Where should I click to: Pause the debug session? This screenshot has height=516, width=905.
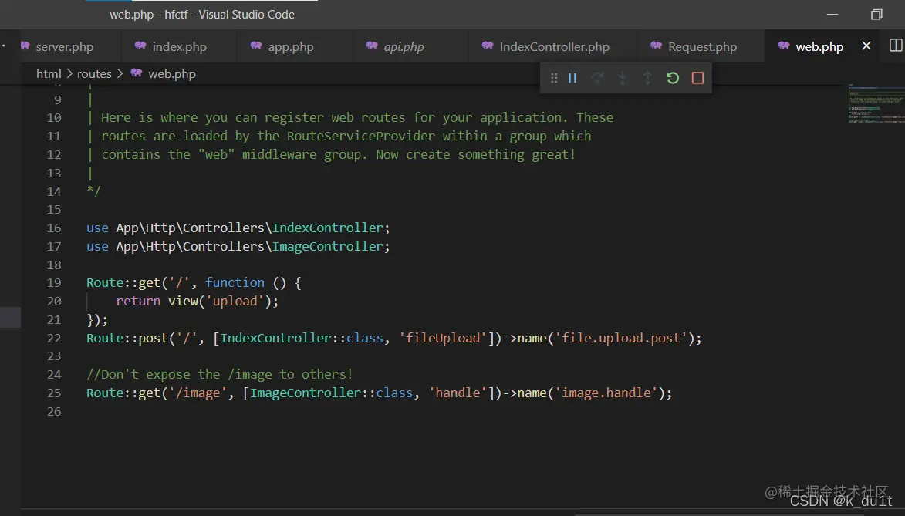(x=572, y=78)
